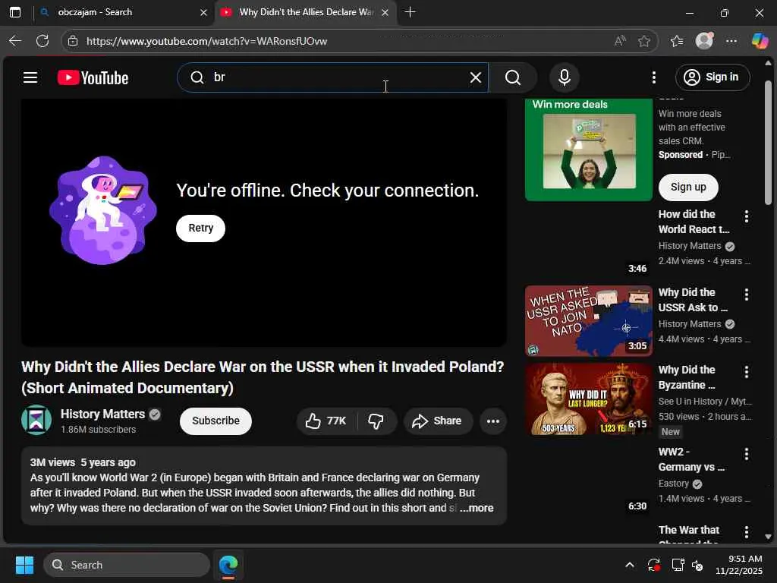Open 'Why did it last longer' thumbnail

click(588, 399)
